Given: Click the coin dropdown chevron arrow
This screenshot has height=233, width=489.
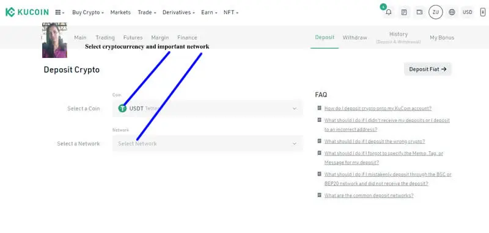Looking at the screenshot, I should click(295, 109).
